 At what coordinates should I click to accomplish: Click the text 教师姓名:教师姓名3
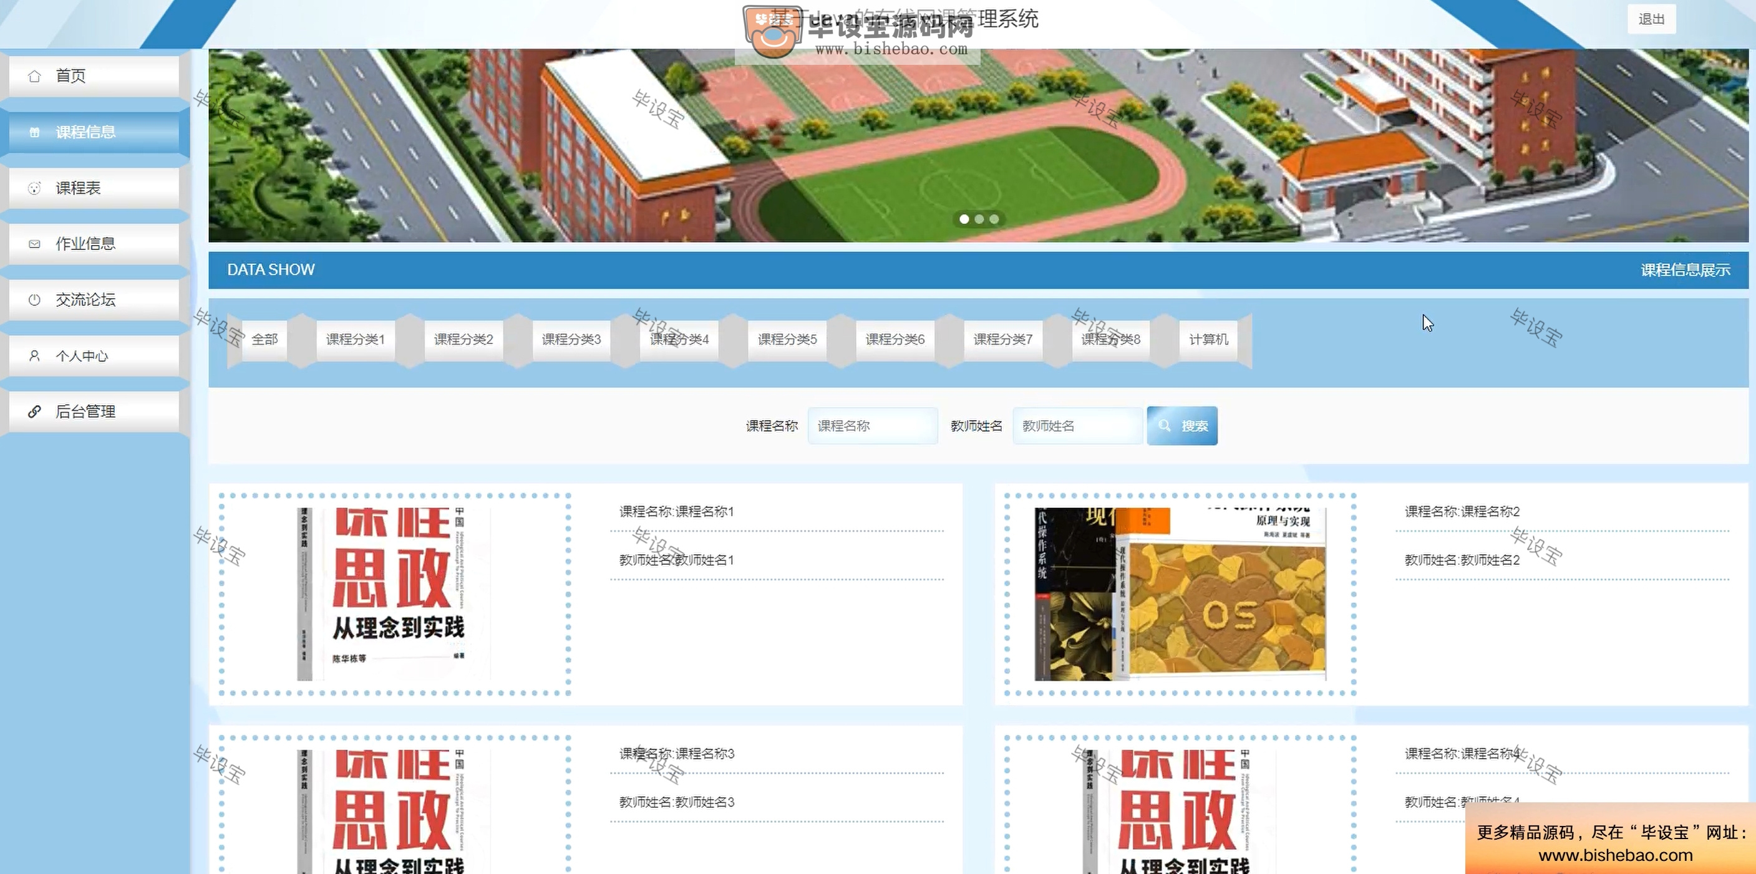(676, 802)
